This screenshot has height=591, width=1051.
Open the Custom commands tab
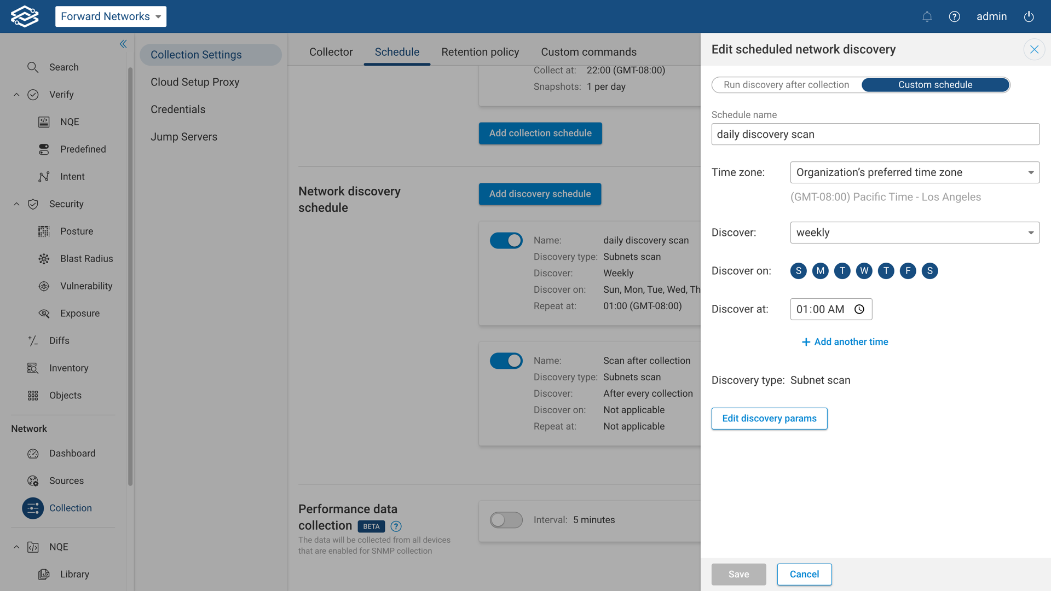point(588,52)
